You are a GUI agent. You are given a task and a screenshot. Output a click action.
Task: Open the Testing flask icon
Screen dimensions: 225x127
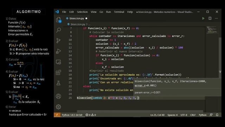tap(58, 83)
